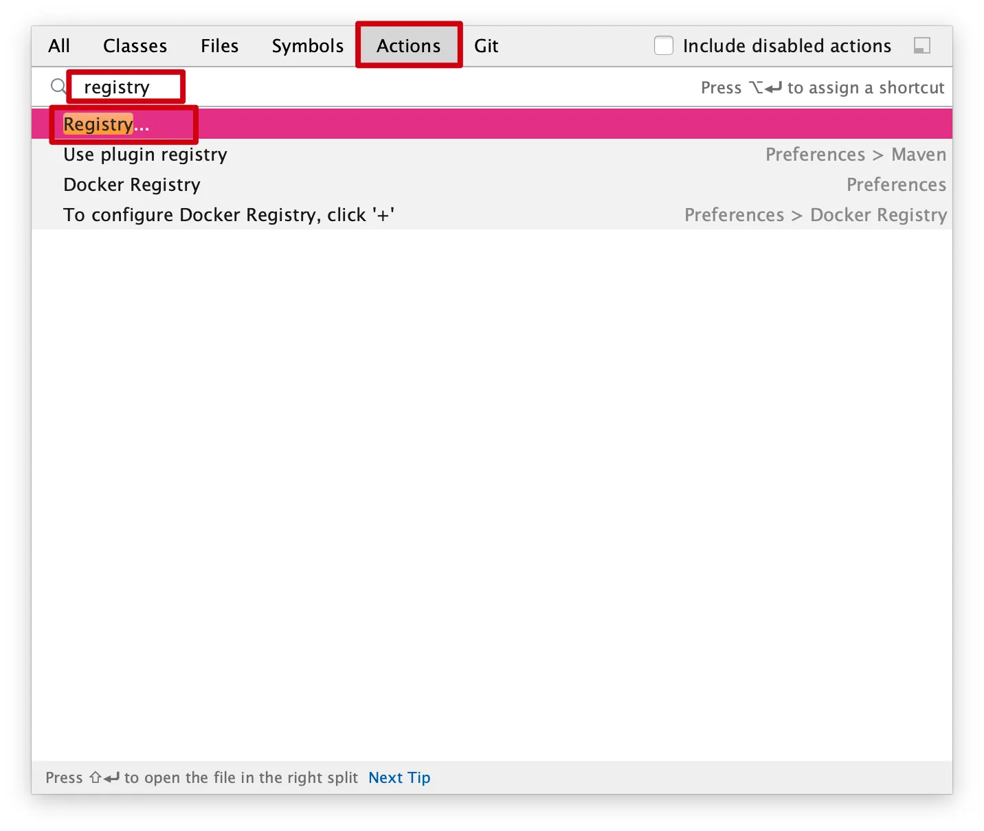Click the Next Tip link
Viewport: 984px width, 831px height.
(399, 777)
